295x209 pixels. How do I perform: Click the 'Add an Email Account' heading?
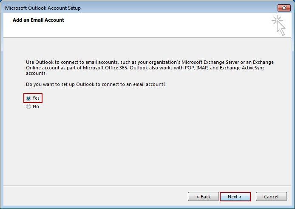38,20
